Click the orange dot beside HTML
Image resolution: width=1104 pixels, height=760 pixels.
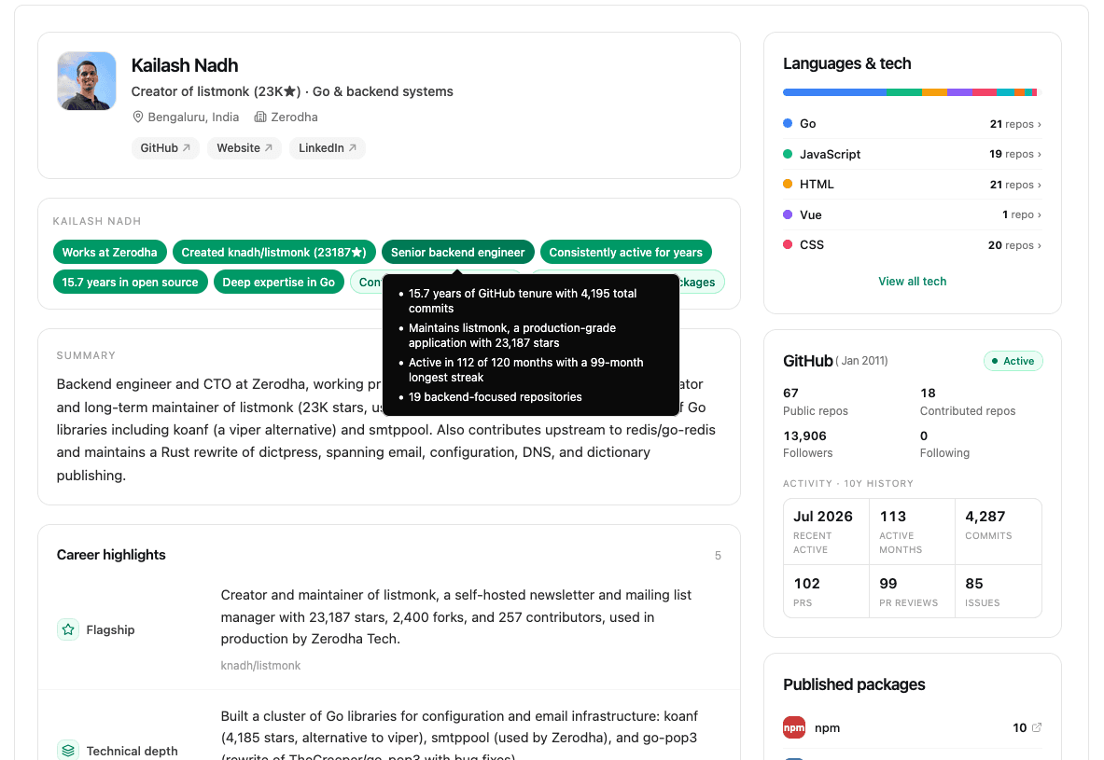point(788,184)
